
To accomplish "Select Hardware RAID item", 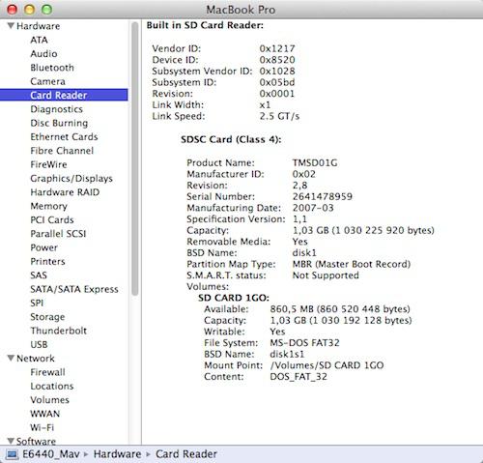I will tap(65, 192).
